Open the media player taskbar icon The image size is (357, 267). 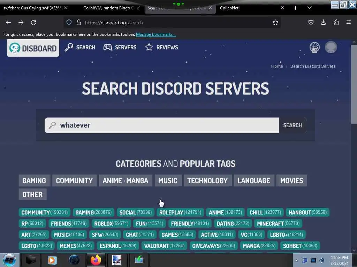(52, 260)
